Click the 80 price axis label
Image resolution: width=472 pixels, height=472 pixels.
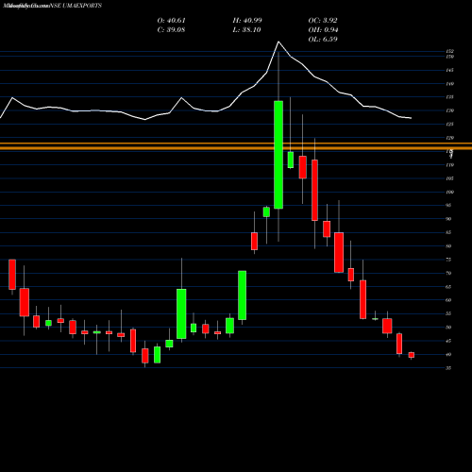[x=448, y=246]
